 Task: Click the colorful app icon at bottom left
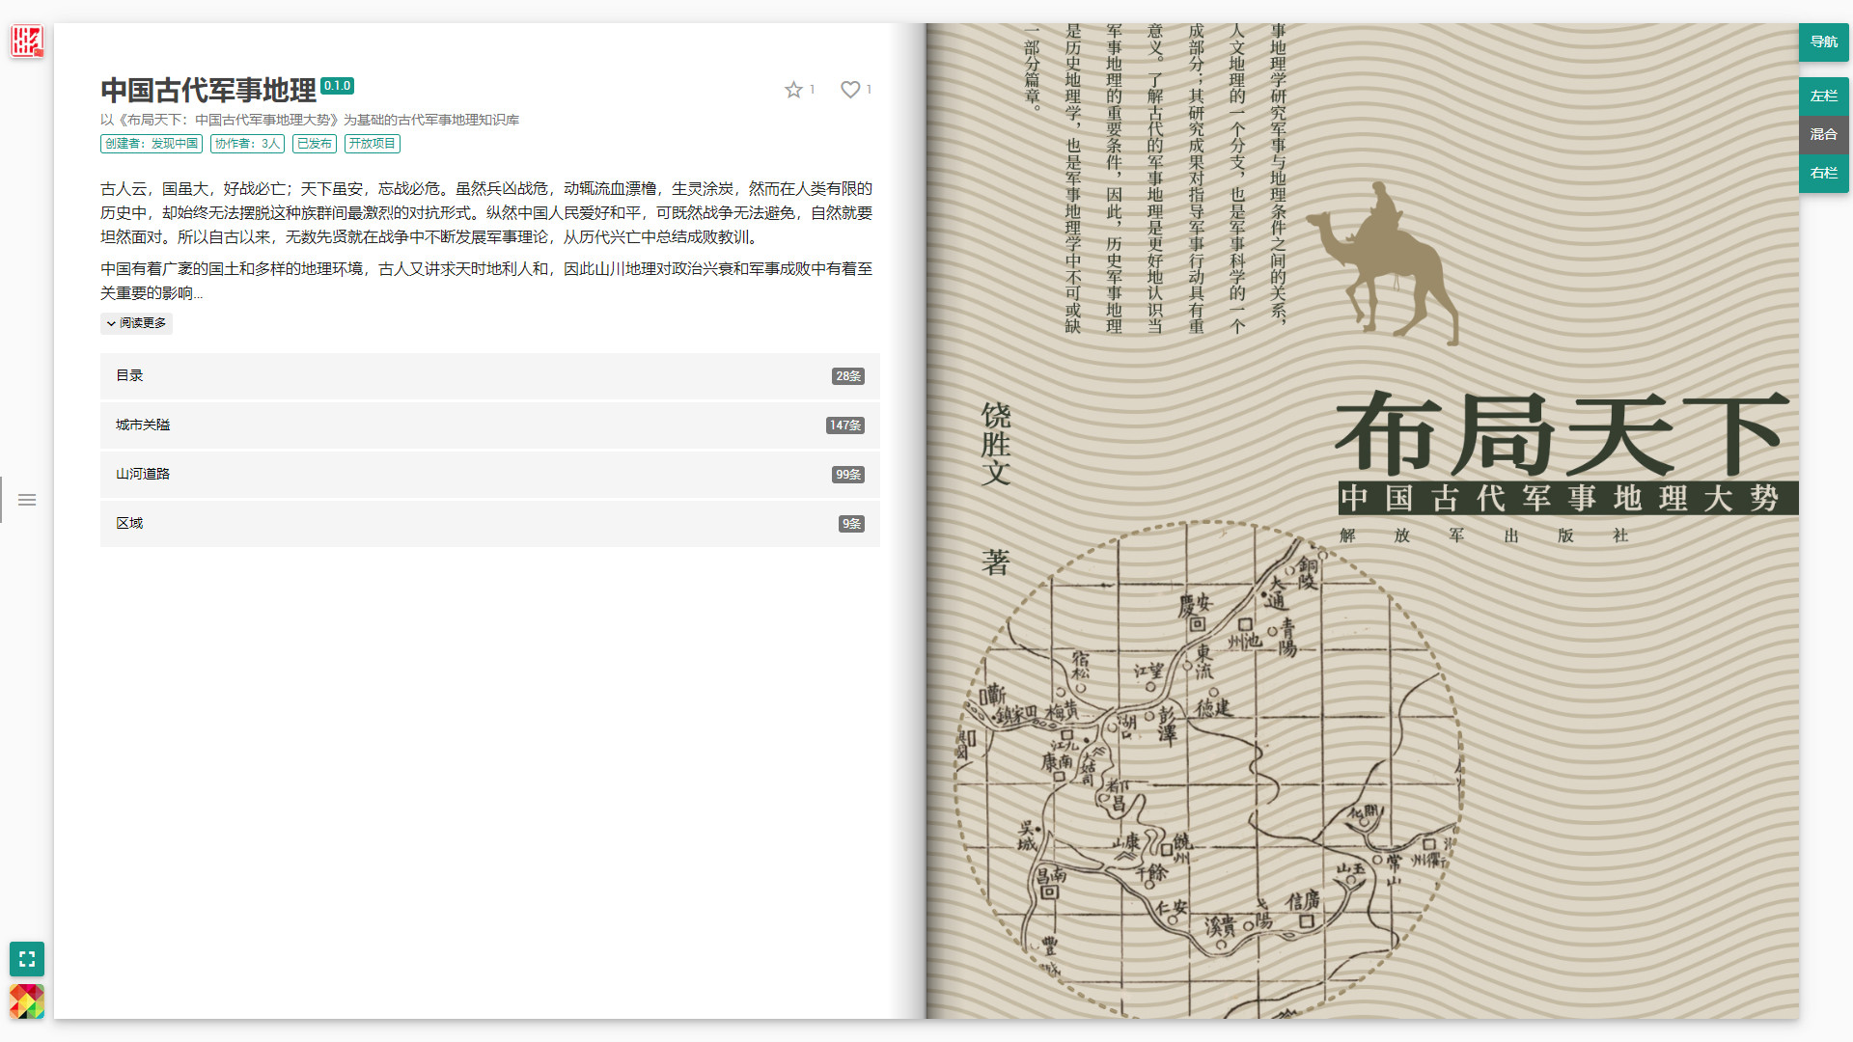pyautogui.click(x=27, y=1001)
